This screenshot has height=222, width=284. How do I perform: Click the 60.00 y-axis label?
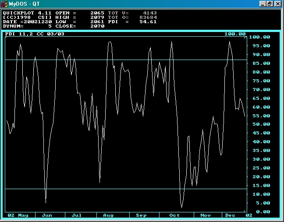click(x=261, y=107)
